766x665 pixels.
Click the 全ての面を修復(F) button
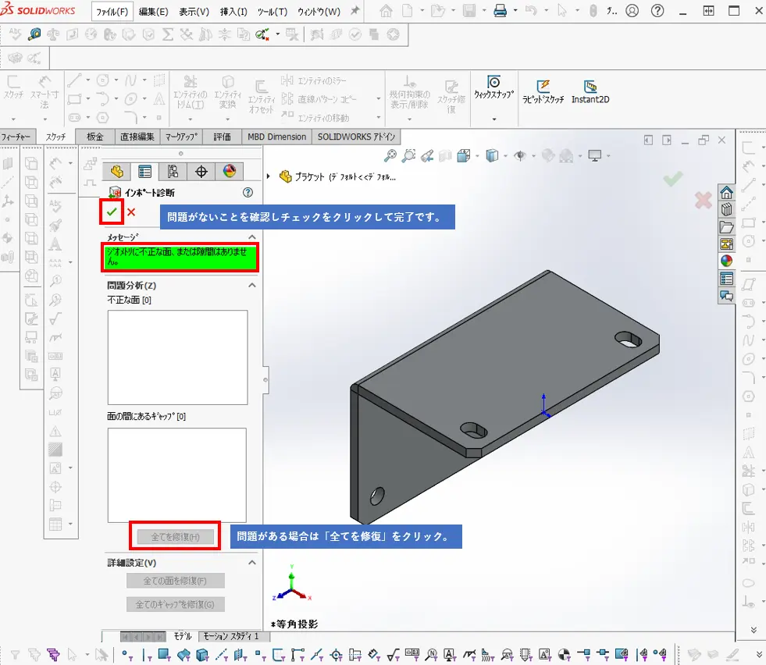click(x=175, y=581)
